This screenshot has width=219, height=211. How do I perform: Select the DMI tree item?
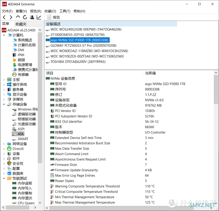click(x=21, y=50)
